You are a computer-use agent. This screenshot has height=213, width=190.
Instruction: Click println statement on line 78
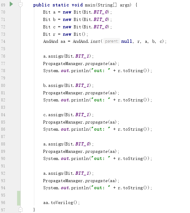(97, 71)
